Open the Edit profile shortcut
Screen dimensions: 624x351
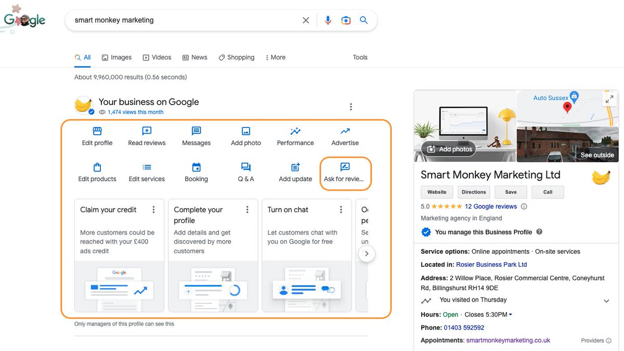coord(97,136)
